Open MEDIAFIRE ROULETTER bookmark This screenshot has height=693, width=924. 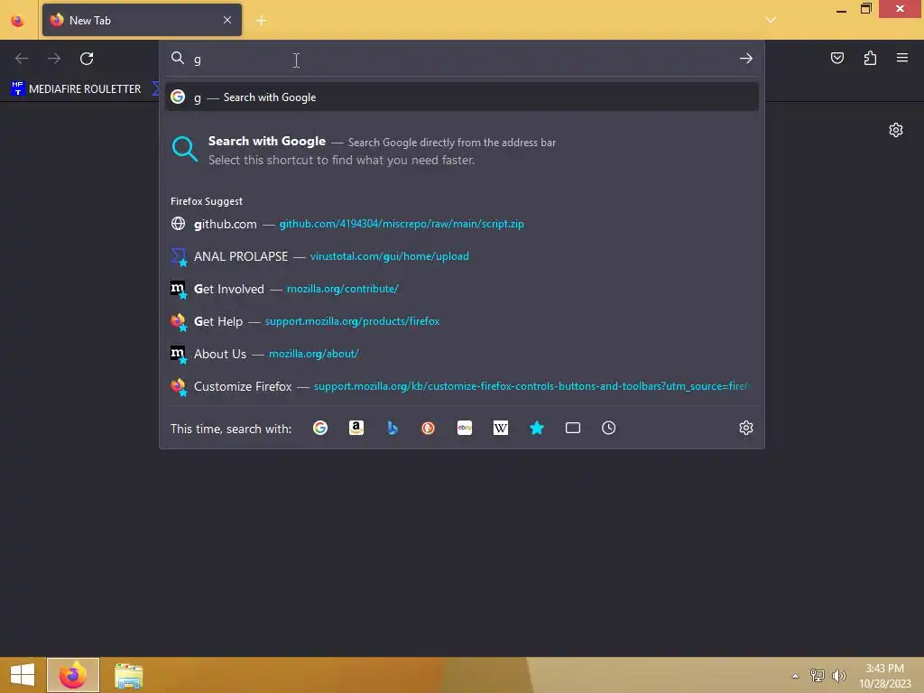tap(76, 89)
